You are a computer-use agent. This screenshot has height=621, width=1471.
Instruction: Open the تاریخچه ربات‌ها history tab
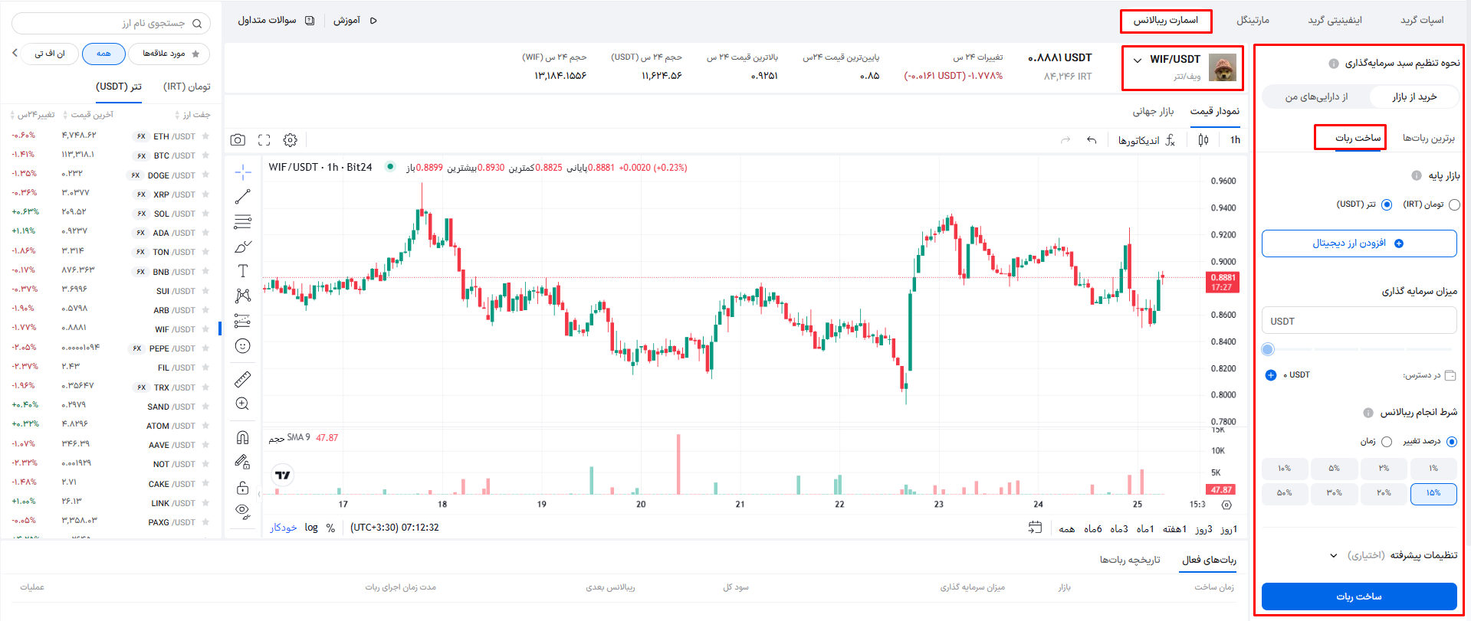pyautogui.click(x=1130, y=560)
